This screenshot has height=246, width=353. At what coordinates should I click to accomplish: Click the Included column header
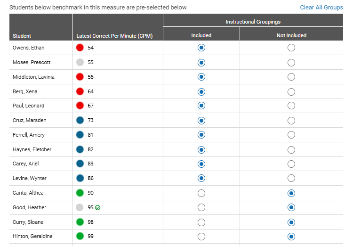(201, 35)
